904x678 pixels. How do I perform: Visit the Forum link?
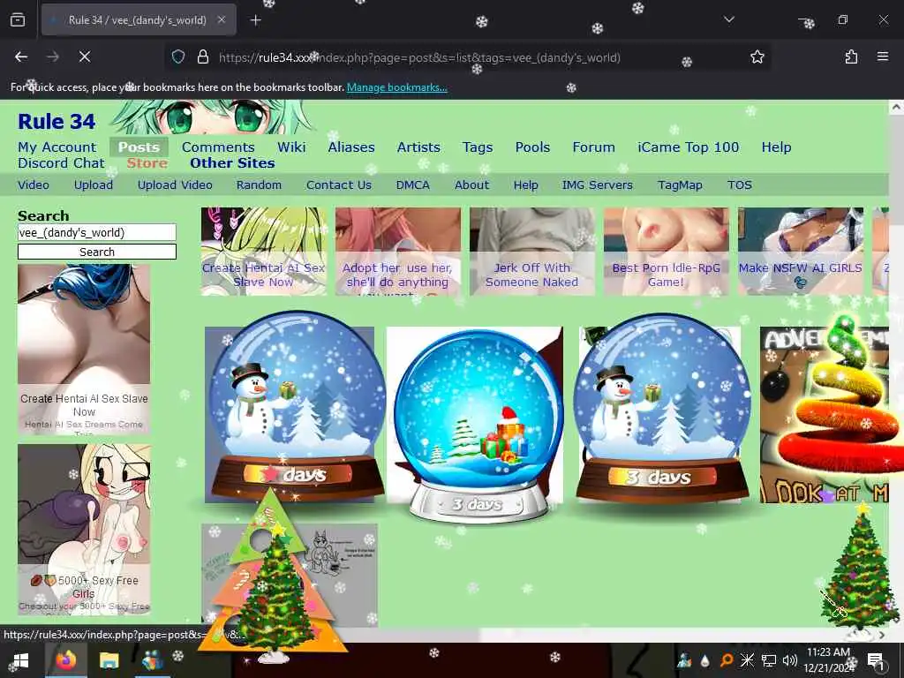point(594,147)
